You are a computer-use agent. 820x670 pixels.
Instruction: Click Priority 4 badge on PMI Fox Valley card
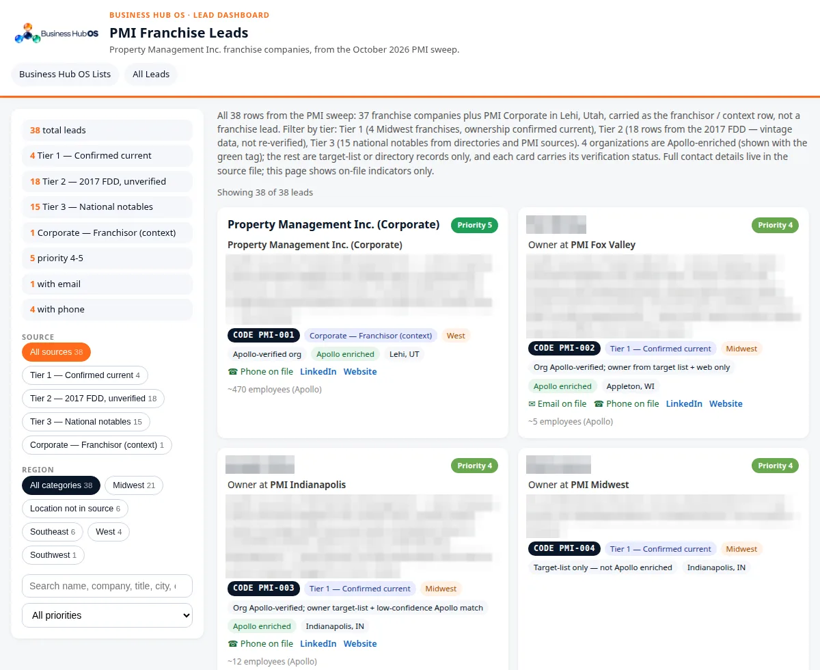(x=775, y=225)
